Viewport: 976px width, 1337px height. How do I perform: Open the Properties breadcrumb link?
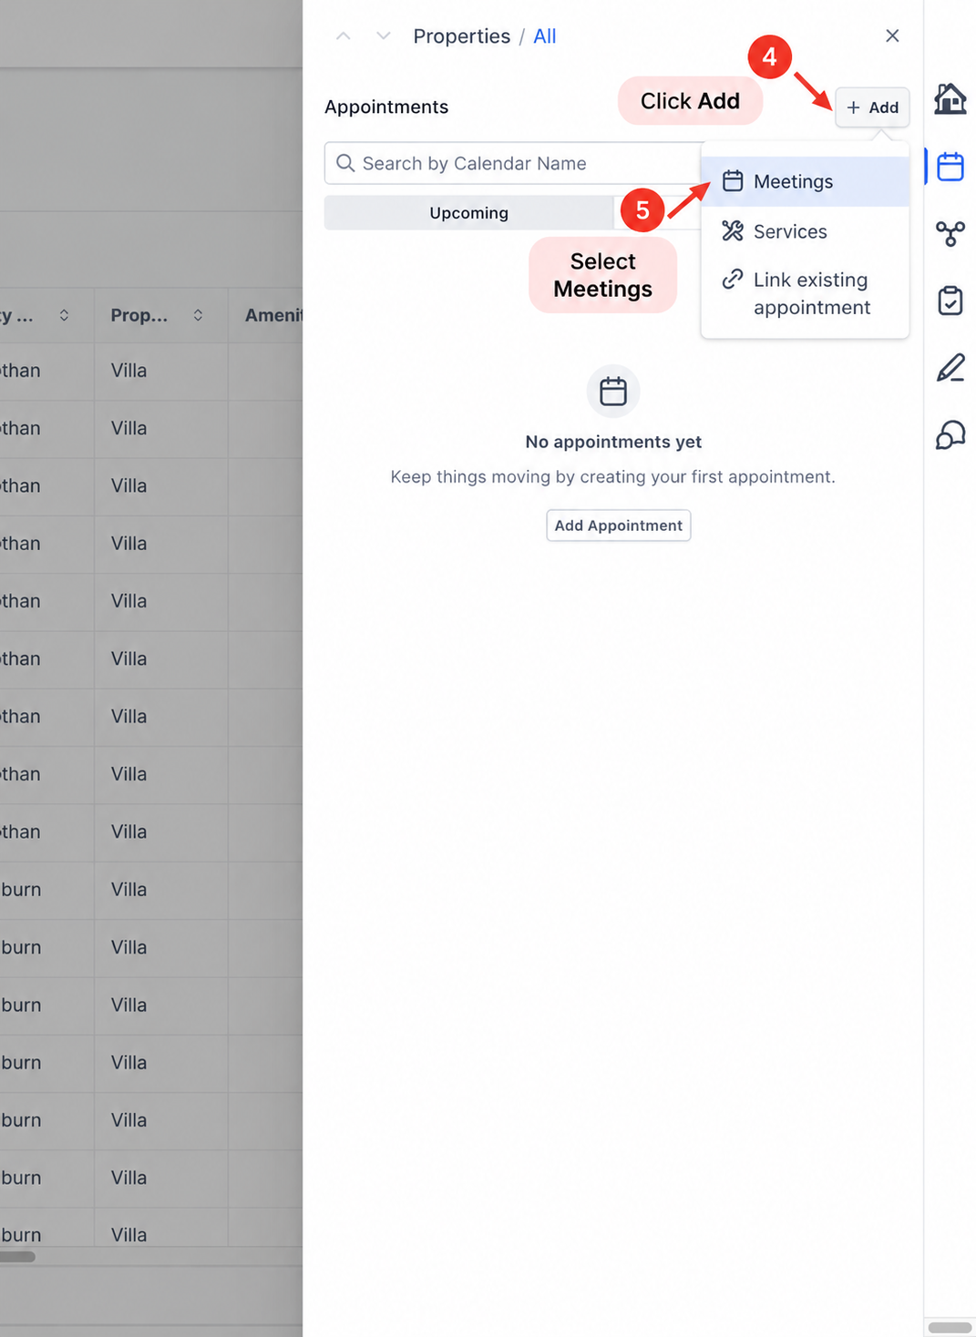(x=462, y=36)
